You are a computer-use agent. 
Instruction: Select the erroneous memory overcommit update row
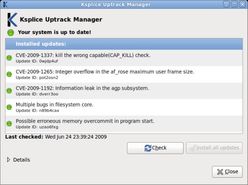(124, 124)
